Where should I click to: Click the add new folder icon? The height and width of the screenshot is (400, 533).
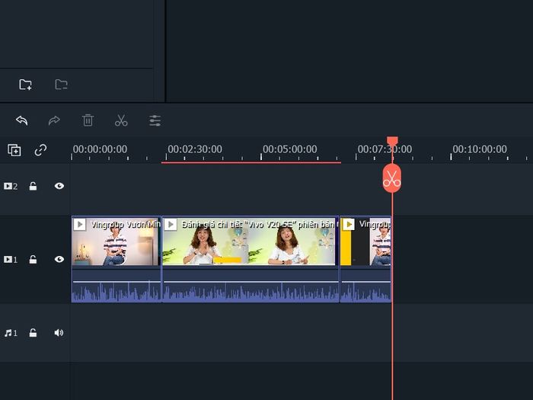pyautogui.click(x=25, y=84)
